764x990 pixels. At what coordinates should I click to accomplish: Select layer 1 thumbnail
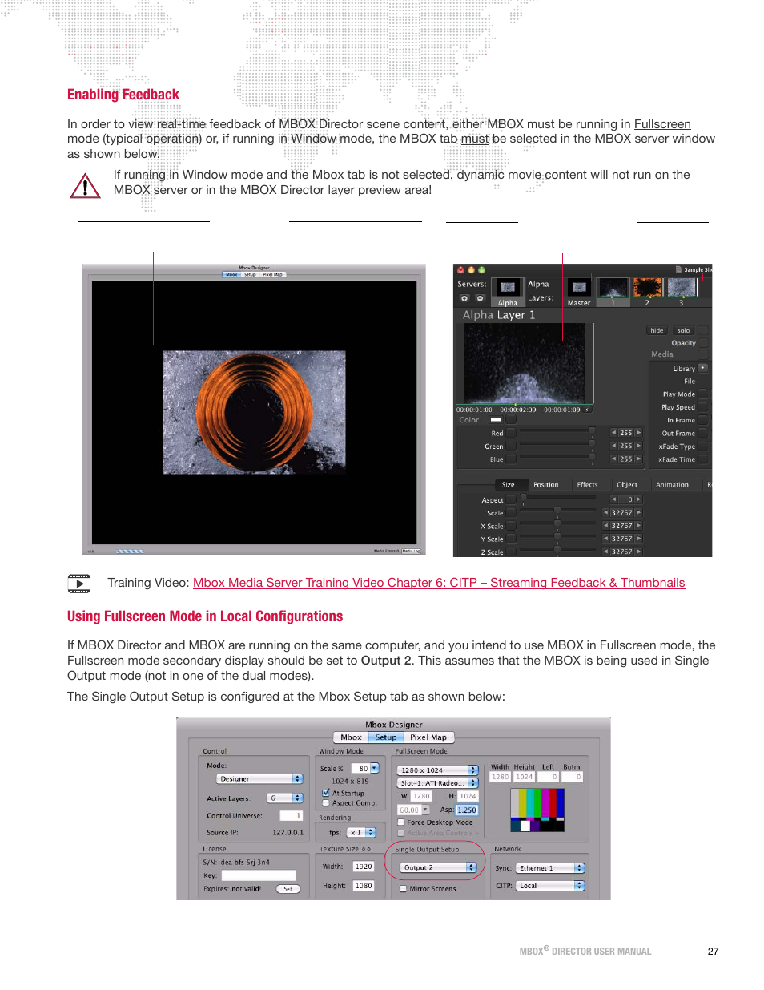coord(613,287)
